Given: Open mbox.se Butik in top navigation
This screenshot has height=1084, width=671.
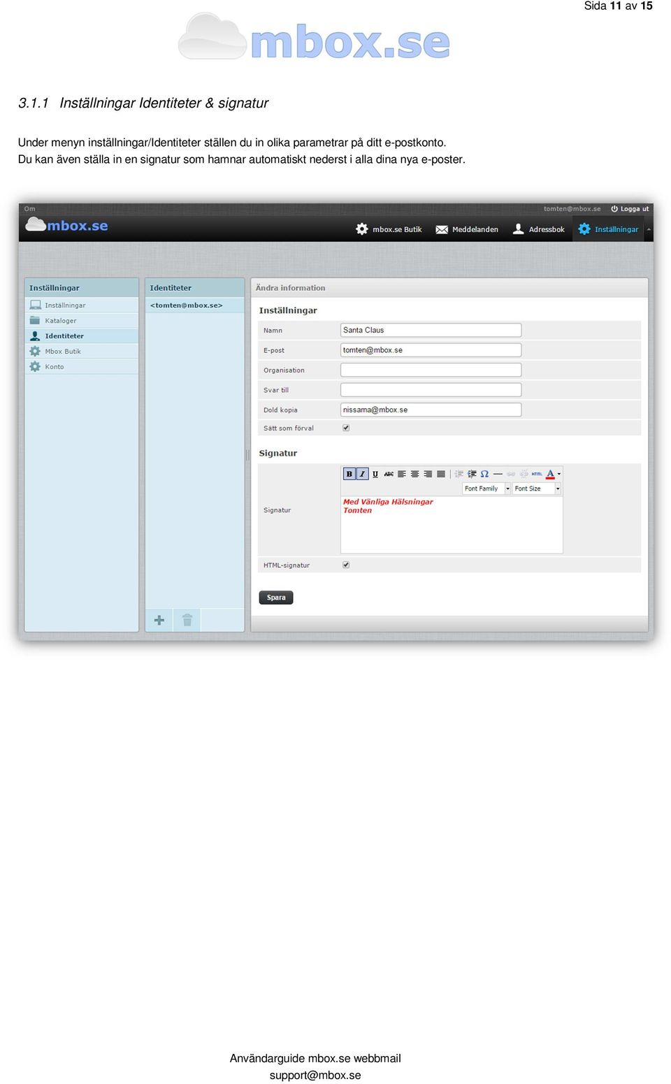Looking at the screenshot, I should [x=389, y=229].
